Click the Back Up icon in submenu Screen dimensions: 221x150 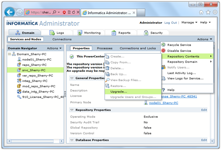pos(108,74)
